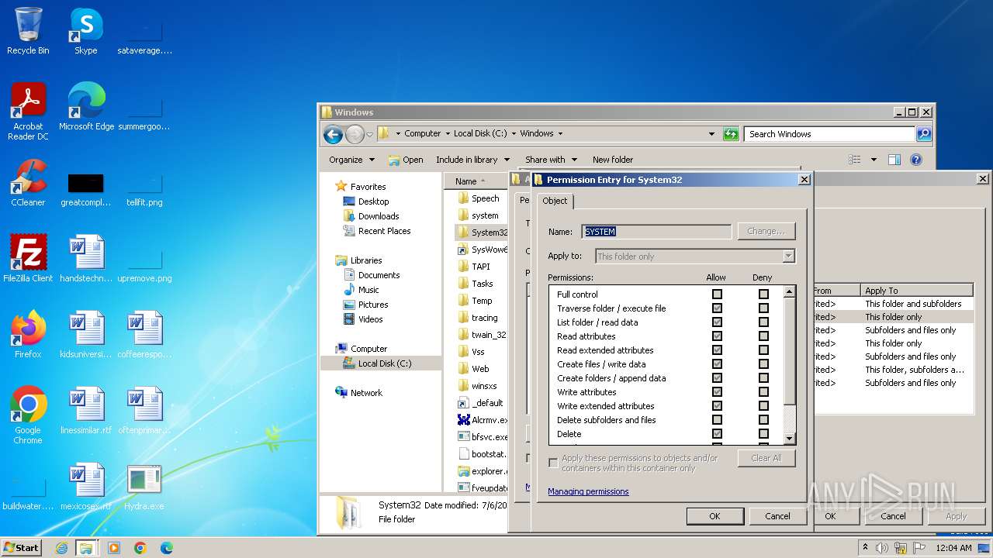
Task: Click the Open toolbar item
Action: [x=406, y=160]
